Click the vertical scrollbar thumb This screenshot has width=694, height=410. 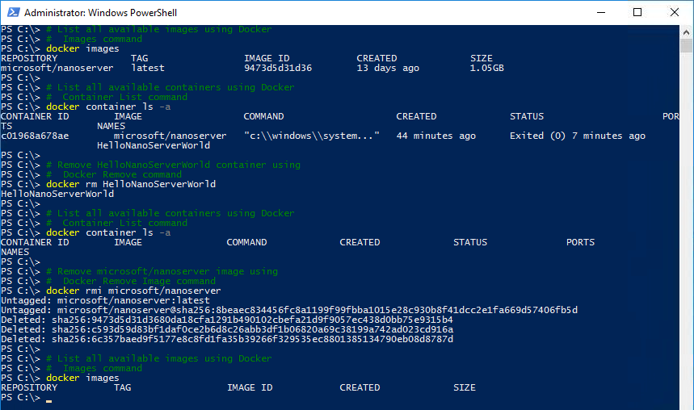[686, 46]
